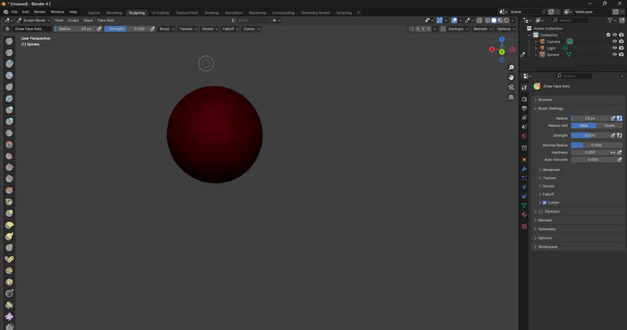Image resolution: width=627 pixels, height=330 pixels.
Task: Select the Inflate brush tool
Action: 9,110
